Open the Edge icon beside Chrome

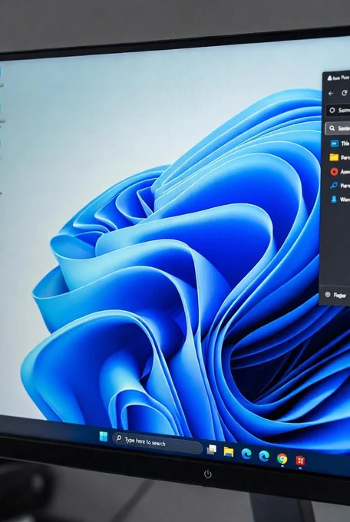point(264,456)
